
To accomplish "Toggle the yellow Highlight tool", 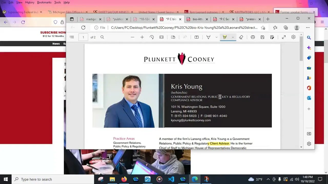I will (225, 37).
